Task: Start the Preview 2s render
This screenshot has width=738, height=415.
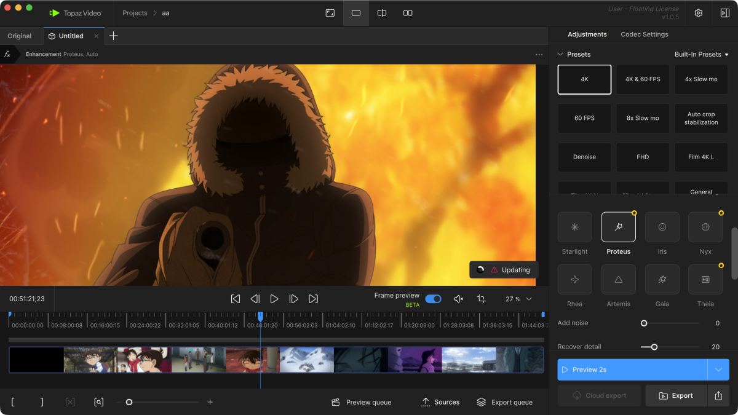Action: pos(632,370)
